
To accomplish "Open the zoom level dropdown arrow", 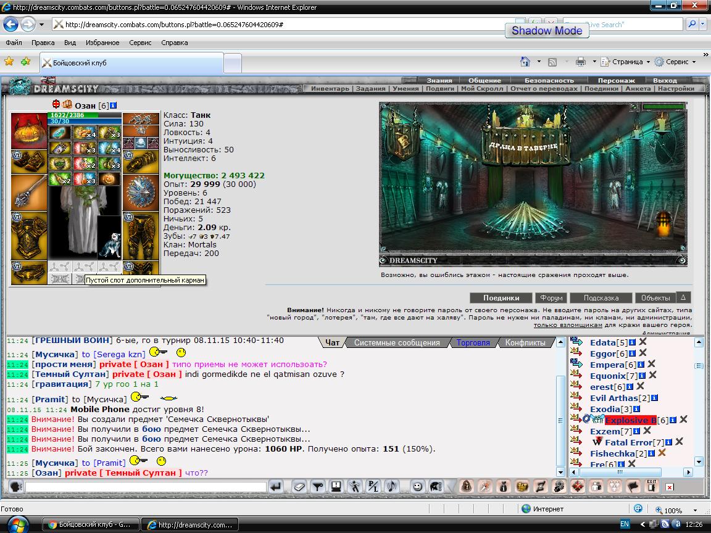I will (x=695, y=510).
